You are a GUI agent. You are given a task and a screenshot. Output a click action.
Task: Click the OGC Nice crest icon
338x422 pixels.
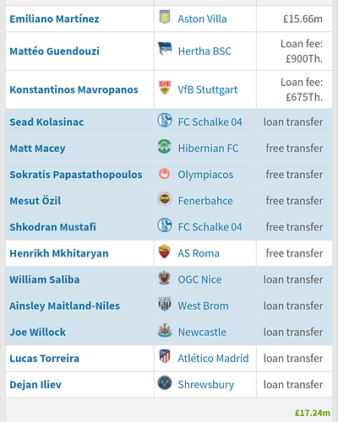165,278
